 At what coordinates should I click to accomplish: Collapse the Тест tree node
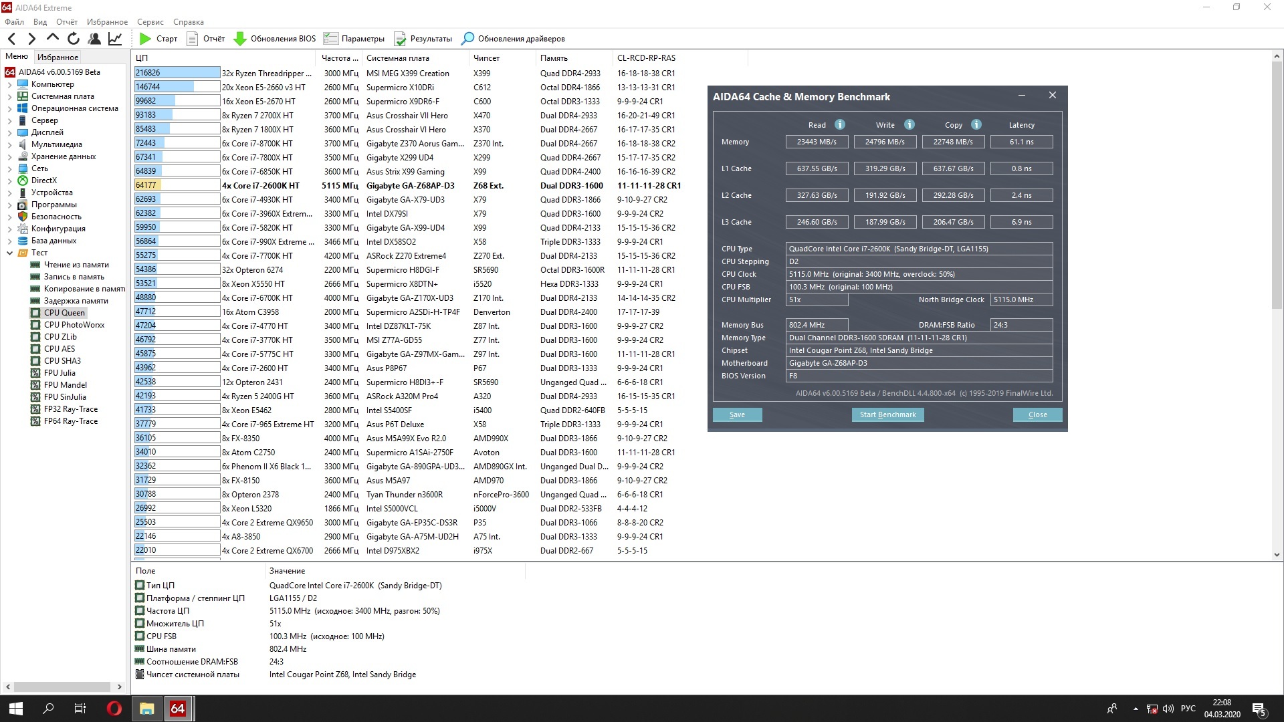point(10,253)
